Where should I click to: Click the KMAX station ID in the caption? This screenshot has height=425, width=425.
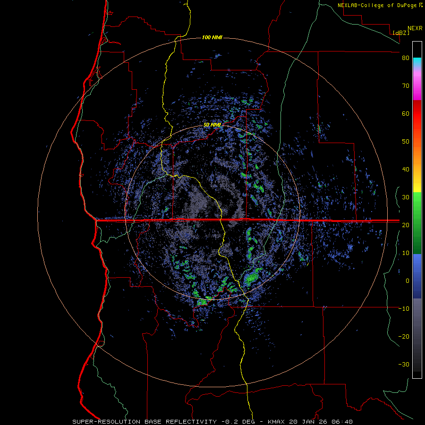[276, 422]
